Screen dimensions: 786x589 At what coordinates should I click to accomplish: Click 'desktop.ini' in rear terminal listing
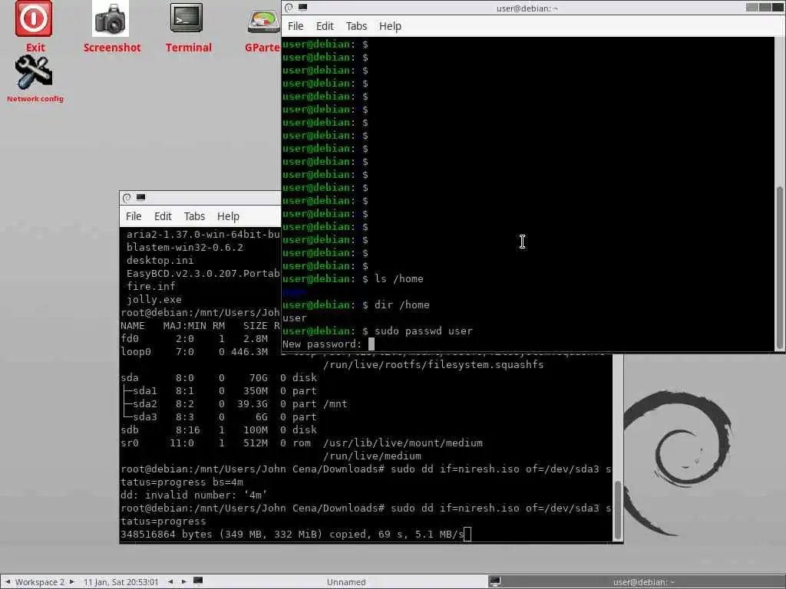click(x=160, y=261)
